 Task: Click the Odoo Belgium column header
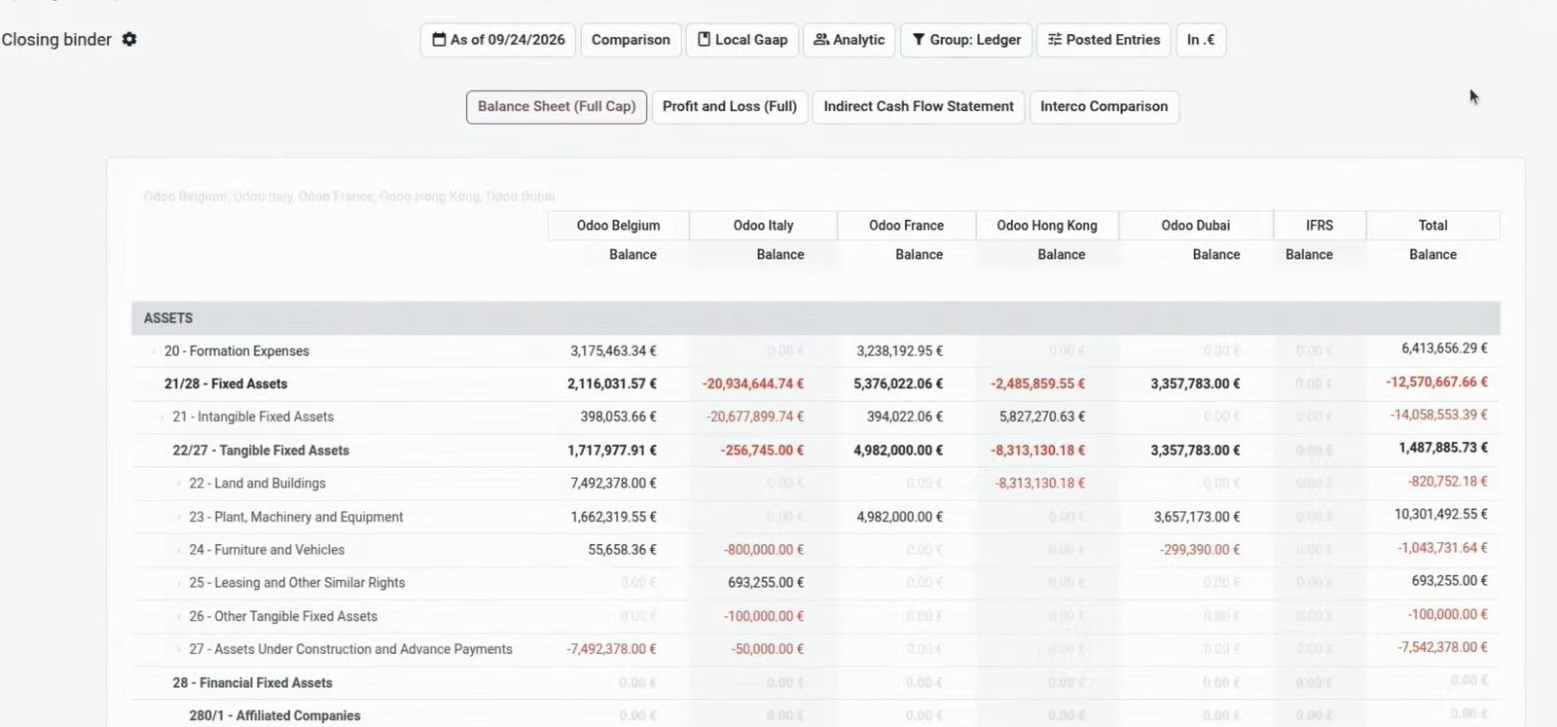click(618, 226)
